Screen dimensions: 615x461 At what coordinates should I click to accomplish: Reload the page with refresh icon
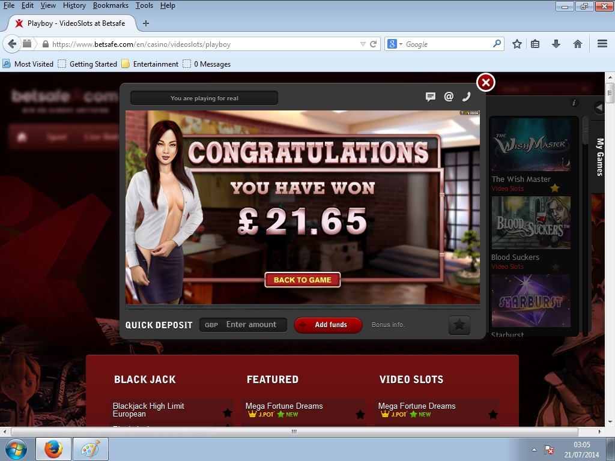(374, 44)
